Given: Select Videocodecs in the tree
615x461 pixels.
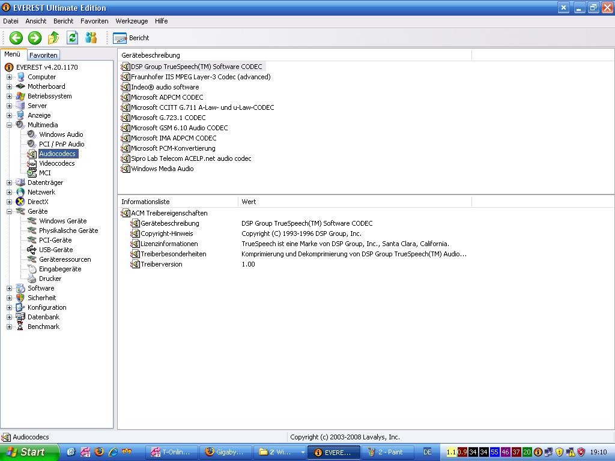Looking at the screenshot, I should click(x=56, y=163).
